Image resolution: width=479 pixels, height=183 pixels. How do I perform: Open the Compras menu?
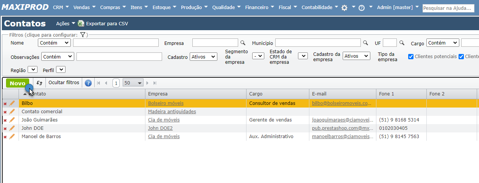[x=114, y=7]
